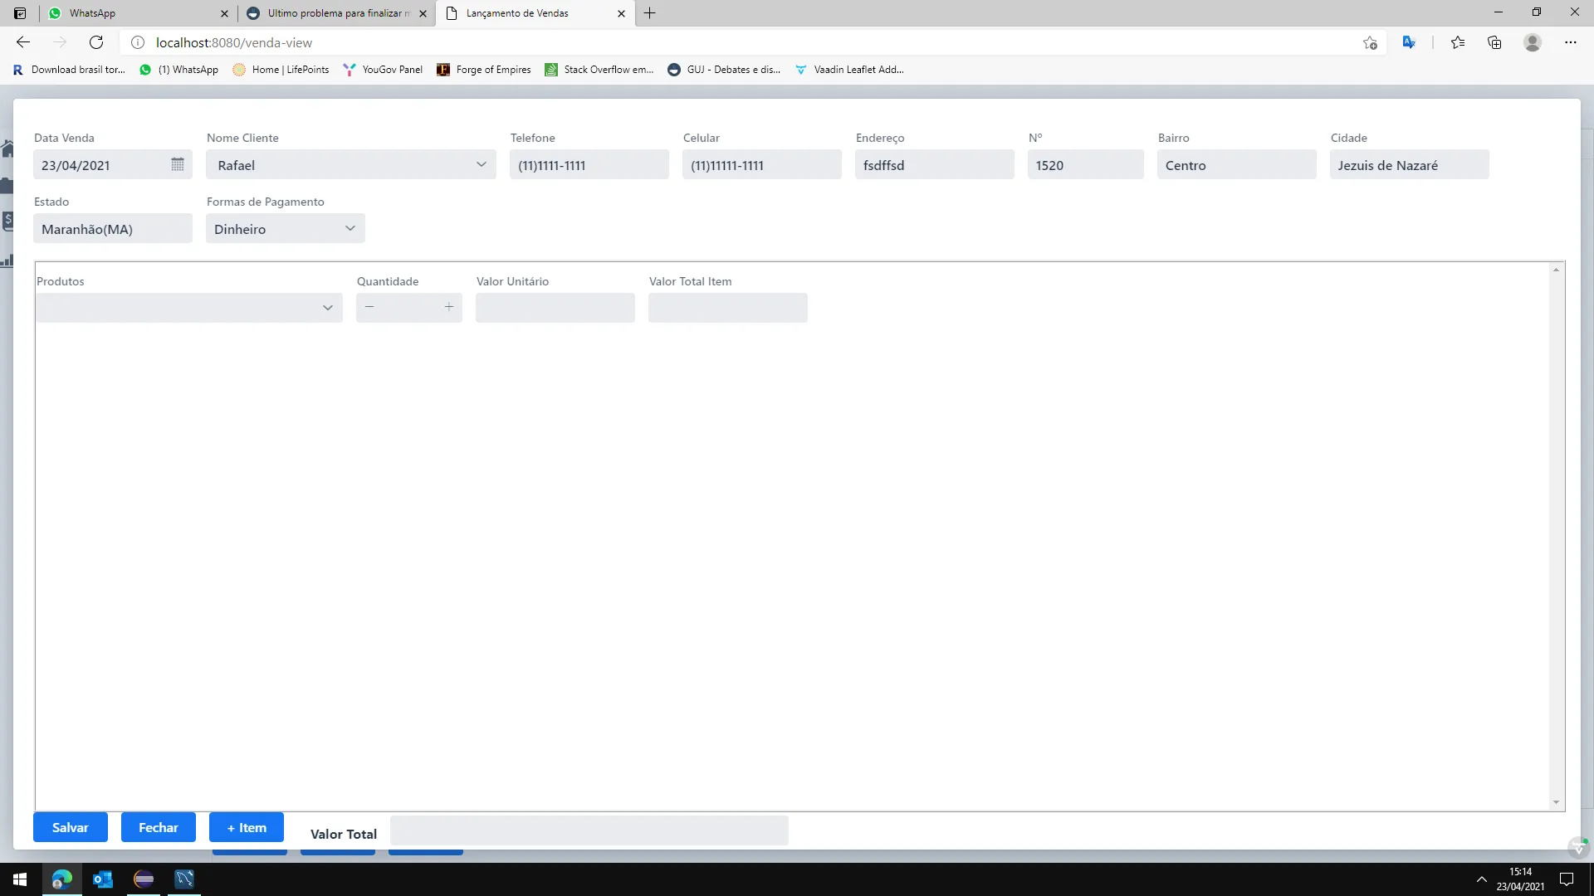The image size is (1594, 896).
Task: Increase Quantidade with the plus button
Action: point(449,308)
